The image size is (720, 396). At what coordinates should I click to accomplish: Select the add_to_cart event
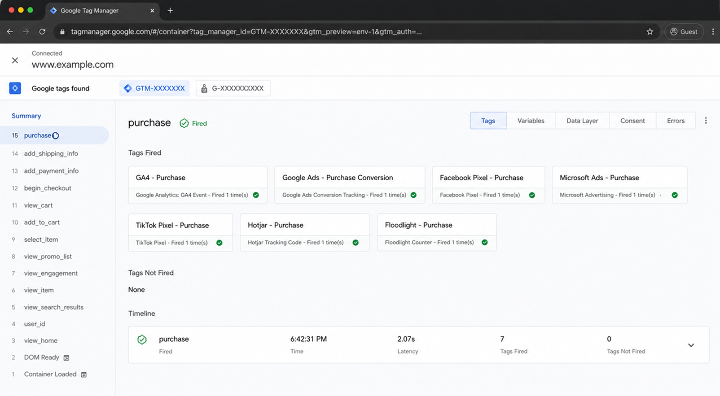pos(42,222)
